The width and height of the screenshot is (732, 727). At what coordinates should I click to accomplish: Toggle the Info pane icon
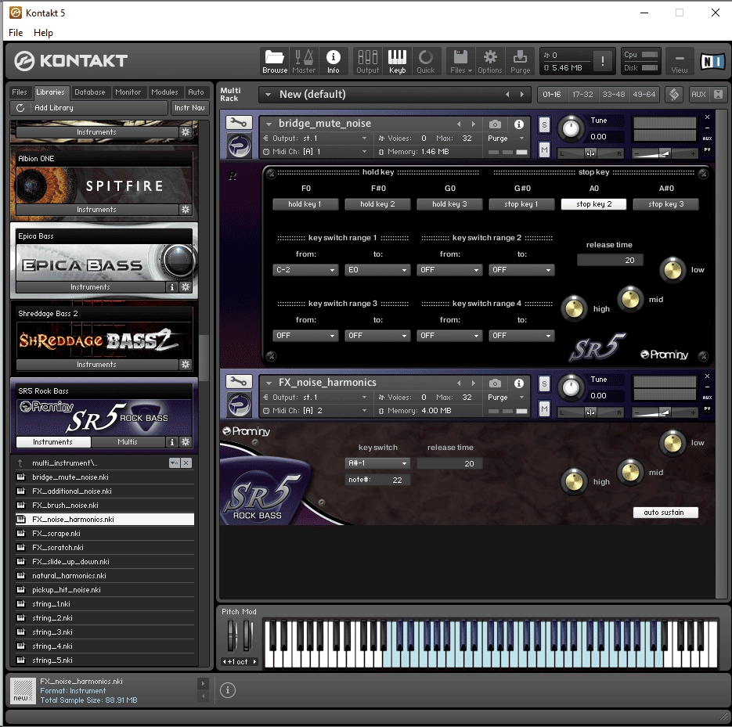[x=333, y=61]
